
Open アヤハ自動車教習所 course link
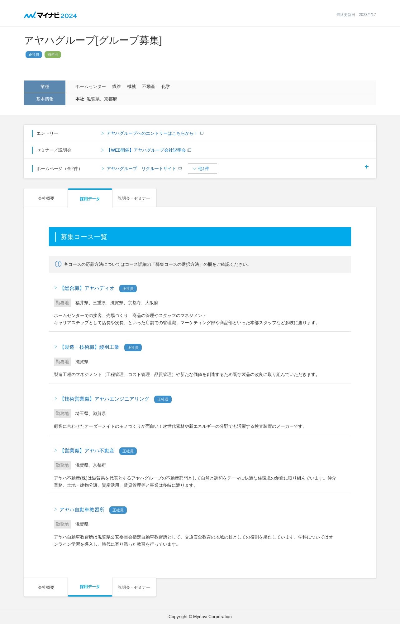[82, 510]
